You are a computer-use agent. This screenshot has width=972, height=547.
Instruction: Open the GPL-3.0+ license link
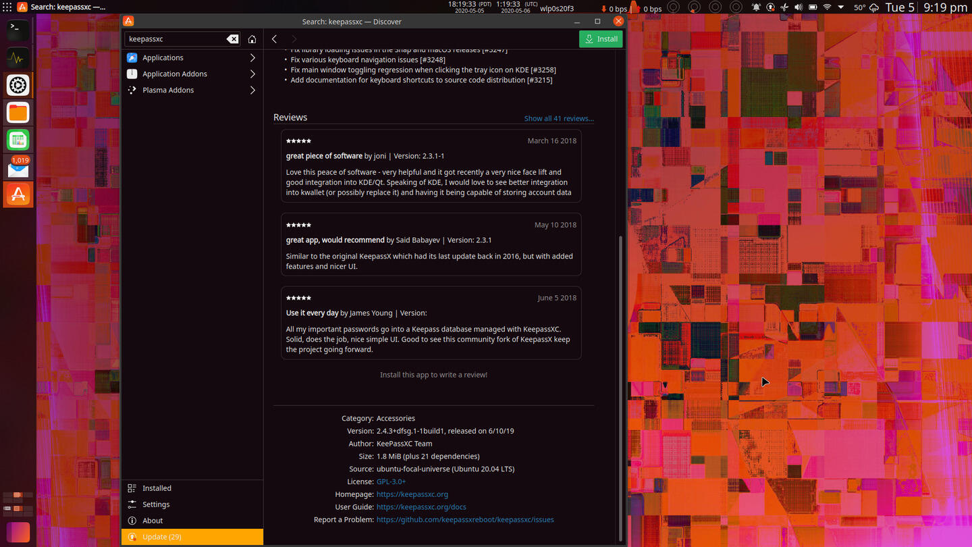coord(391,481)
